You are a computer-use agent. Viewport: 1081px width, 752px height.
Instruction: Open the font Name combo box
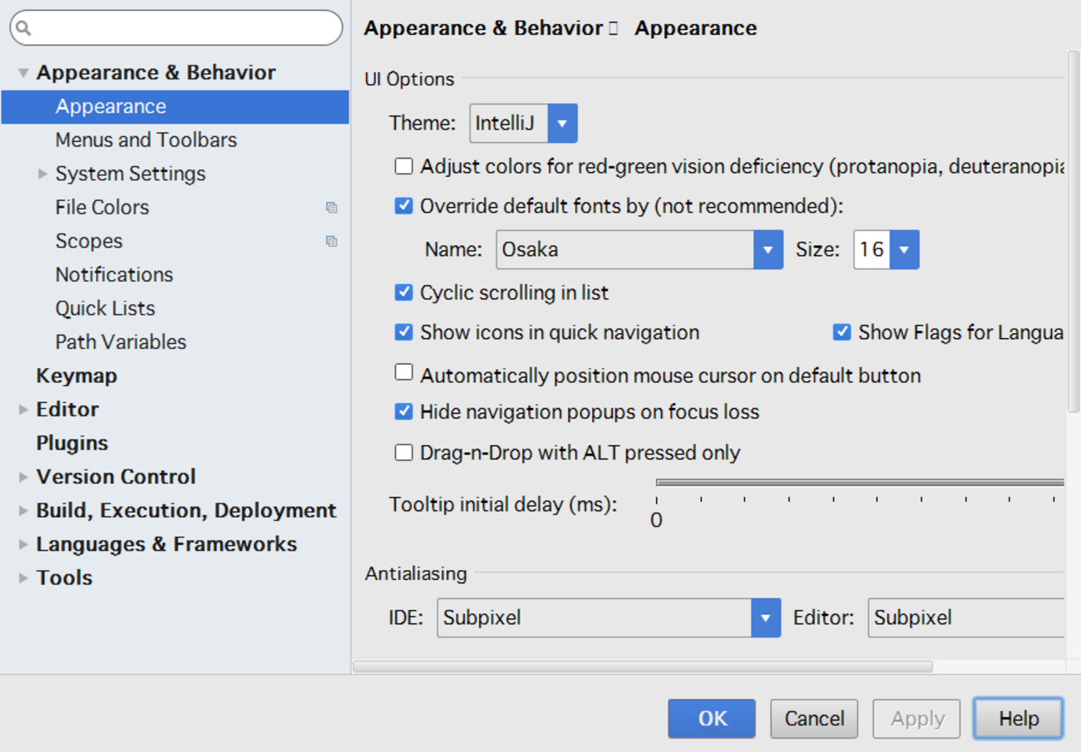768,249
